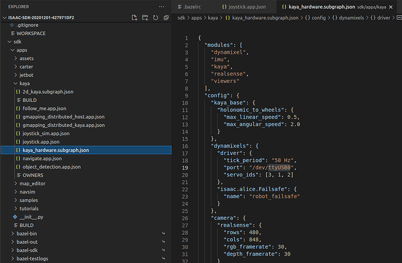Click the kaya breadcrumb segment
Viewport: 402px width, 263px height.
[213, 17]
